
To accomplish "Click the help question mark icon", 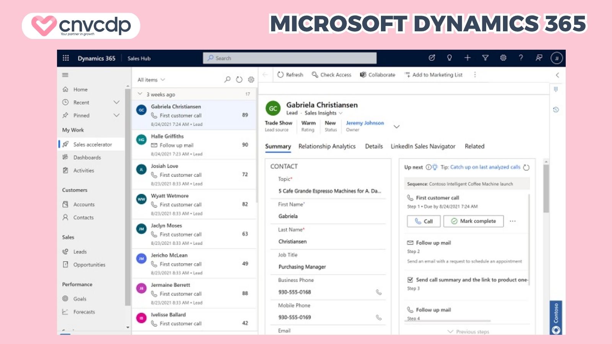I will pos(521,58).
